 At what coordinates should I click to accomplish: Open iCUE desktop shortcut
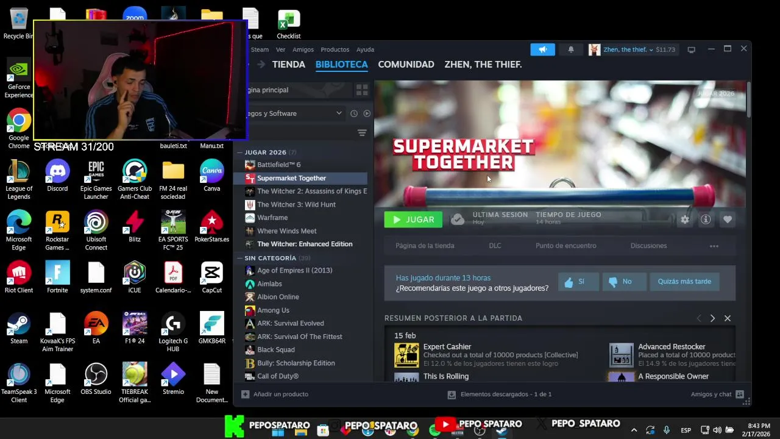[x=135, y=277]
